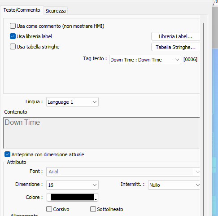The width and height of the screenshot is (218, 216).
Task: Open the Tabella Stringhe button
Action: 175,47
